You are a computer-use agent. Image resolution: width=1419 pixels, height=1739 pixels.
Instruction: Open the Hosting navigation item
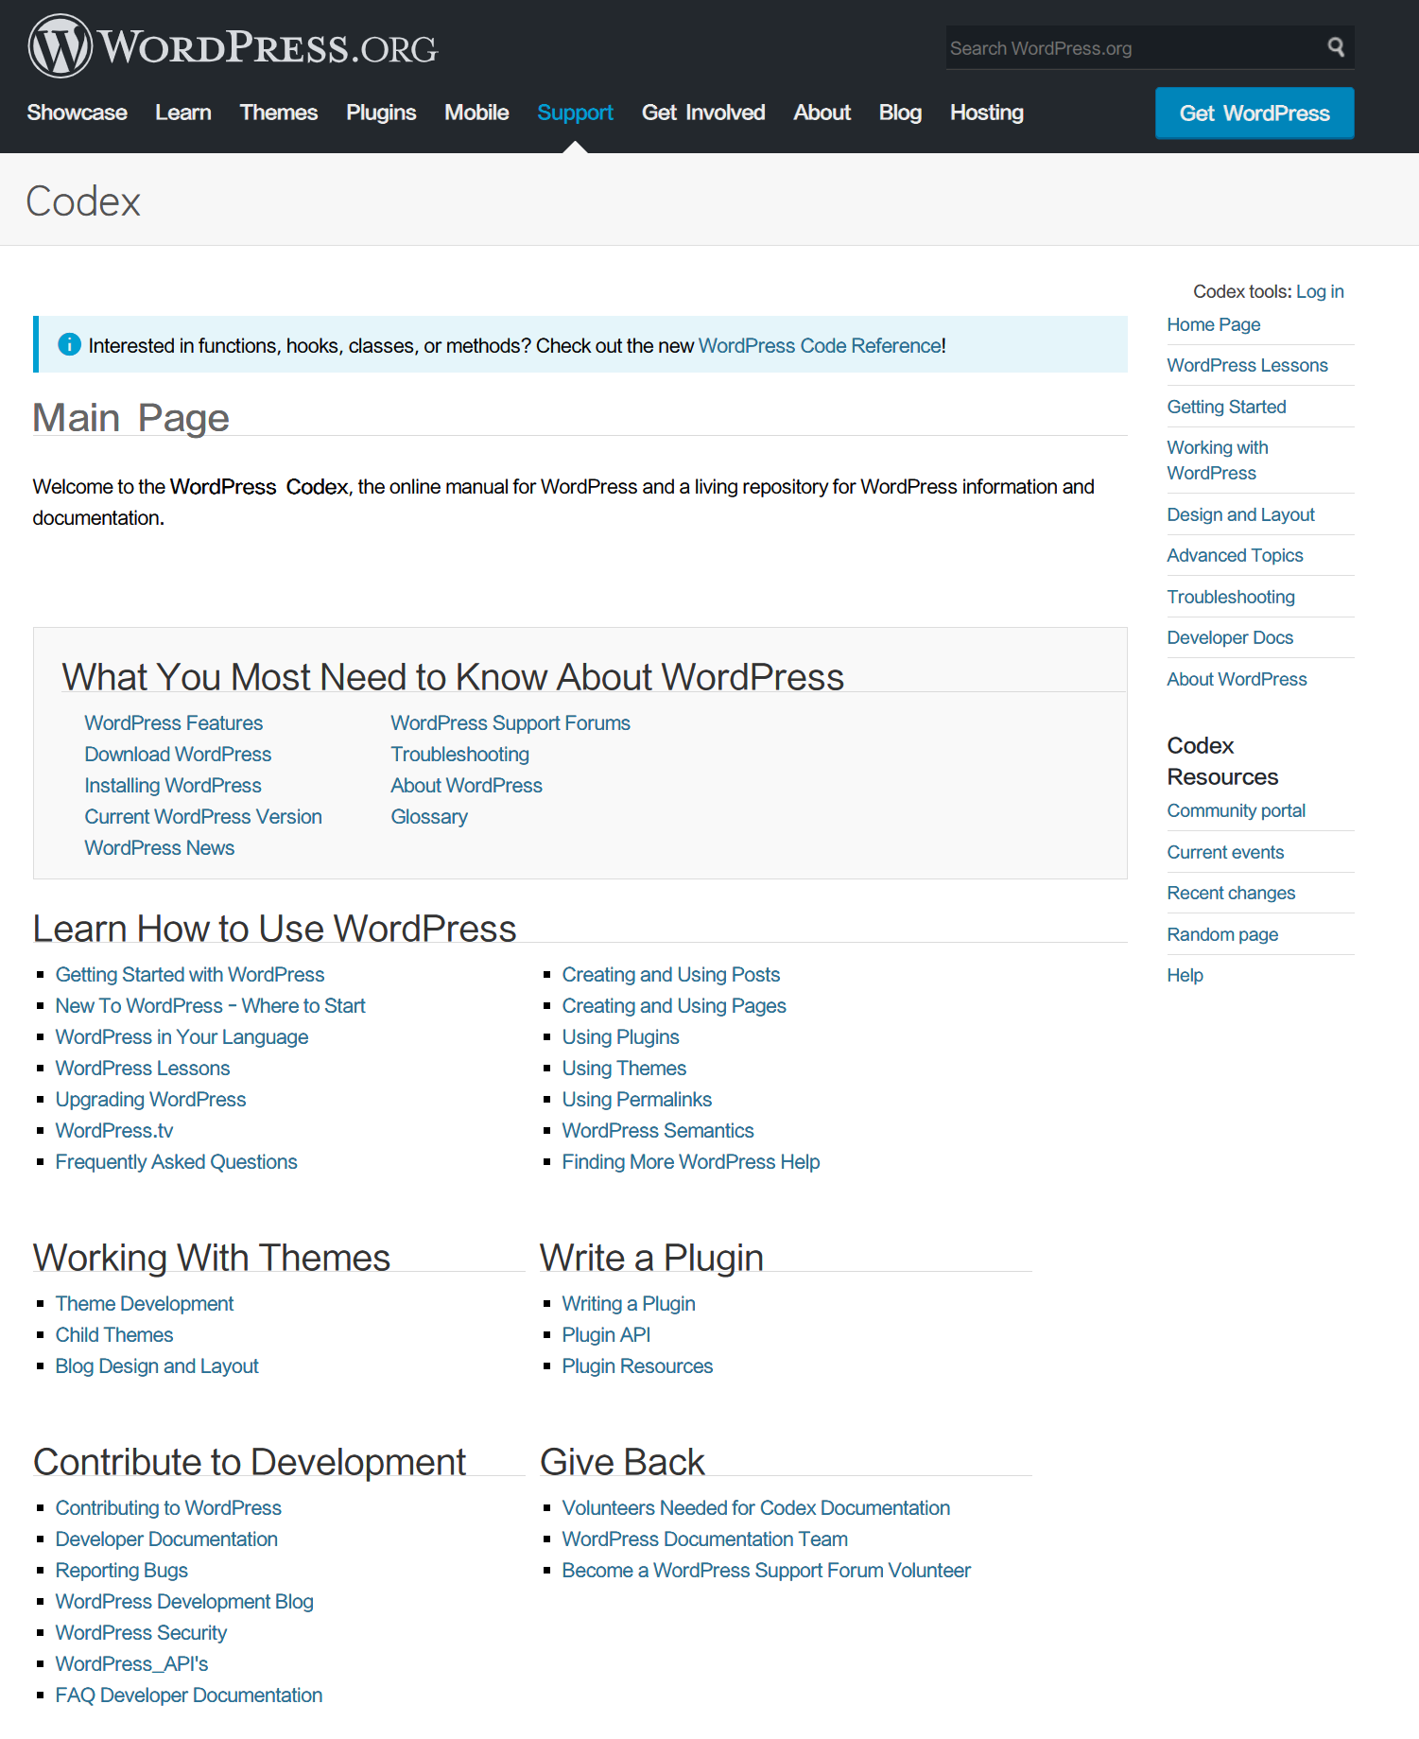coord(987,113)
